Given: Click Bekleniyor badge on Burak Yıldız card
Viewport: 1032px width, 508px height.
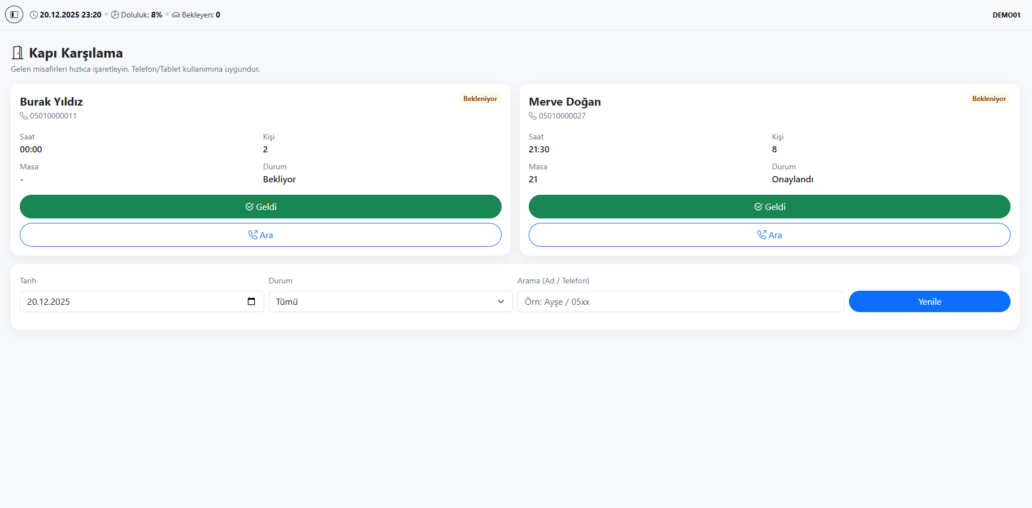Looking at the screenshot, I should coord(480,99).
